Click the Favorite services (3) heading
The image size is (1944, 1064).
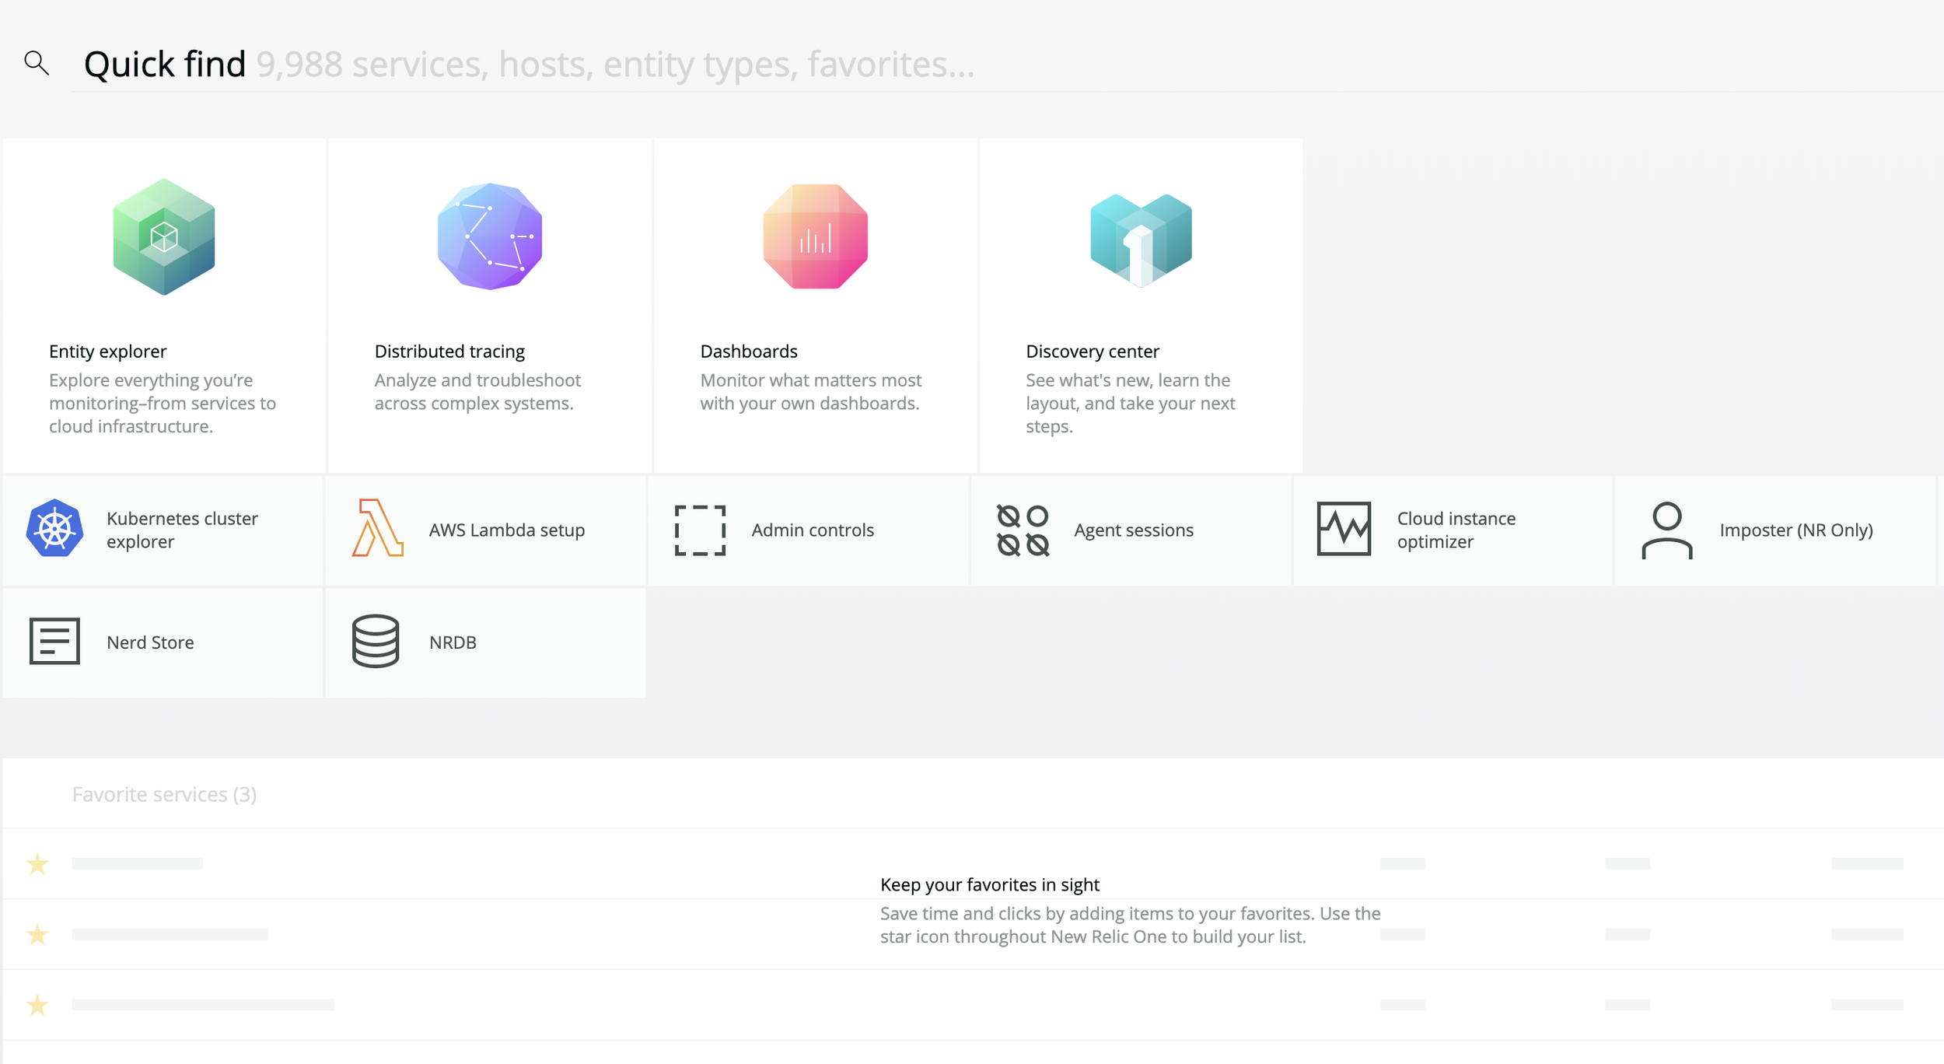(x=164, y=794)
